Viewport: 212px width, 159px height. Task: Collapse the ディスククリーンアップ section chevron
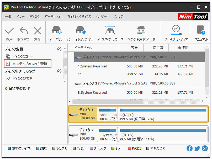[x=59, y=71]
